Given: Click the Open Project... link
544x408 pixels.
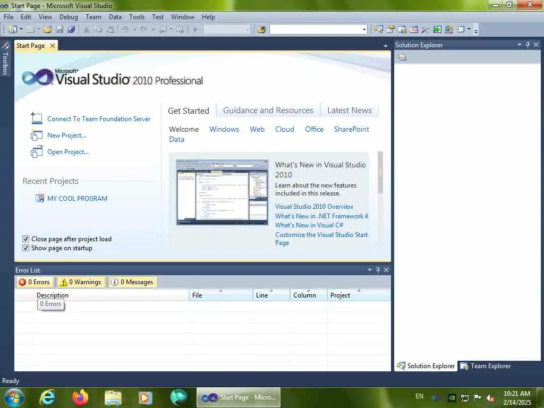Looking at the screenshot, I should coord(68,152).
